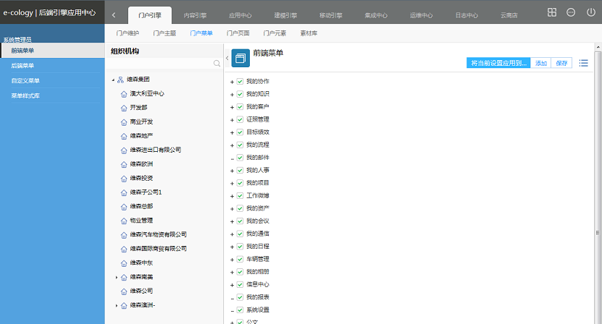This screenshot has height=324, width=602.
Task: Expand the 维森南美 tree node arrow
Action: [117, 277]
